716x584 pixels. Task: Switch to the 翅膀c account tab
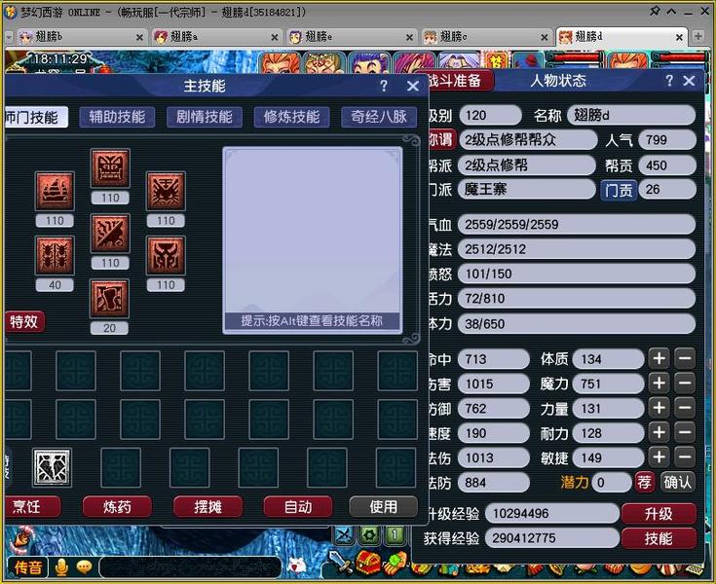coord(486,37)
